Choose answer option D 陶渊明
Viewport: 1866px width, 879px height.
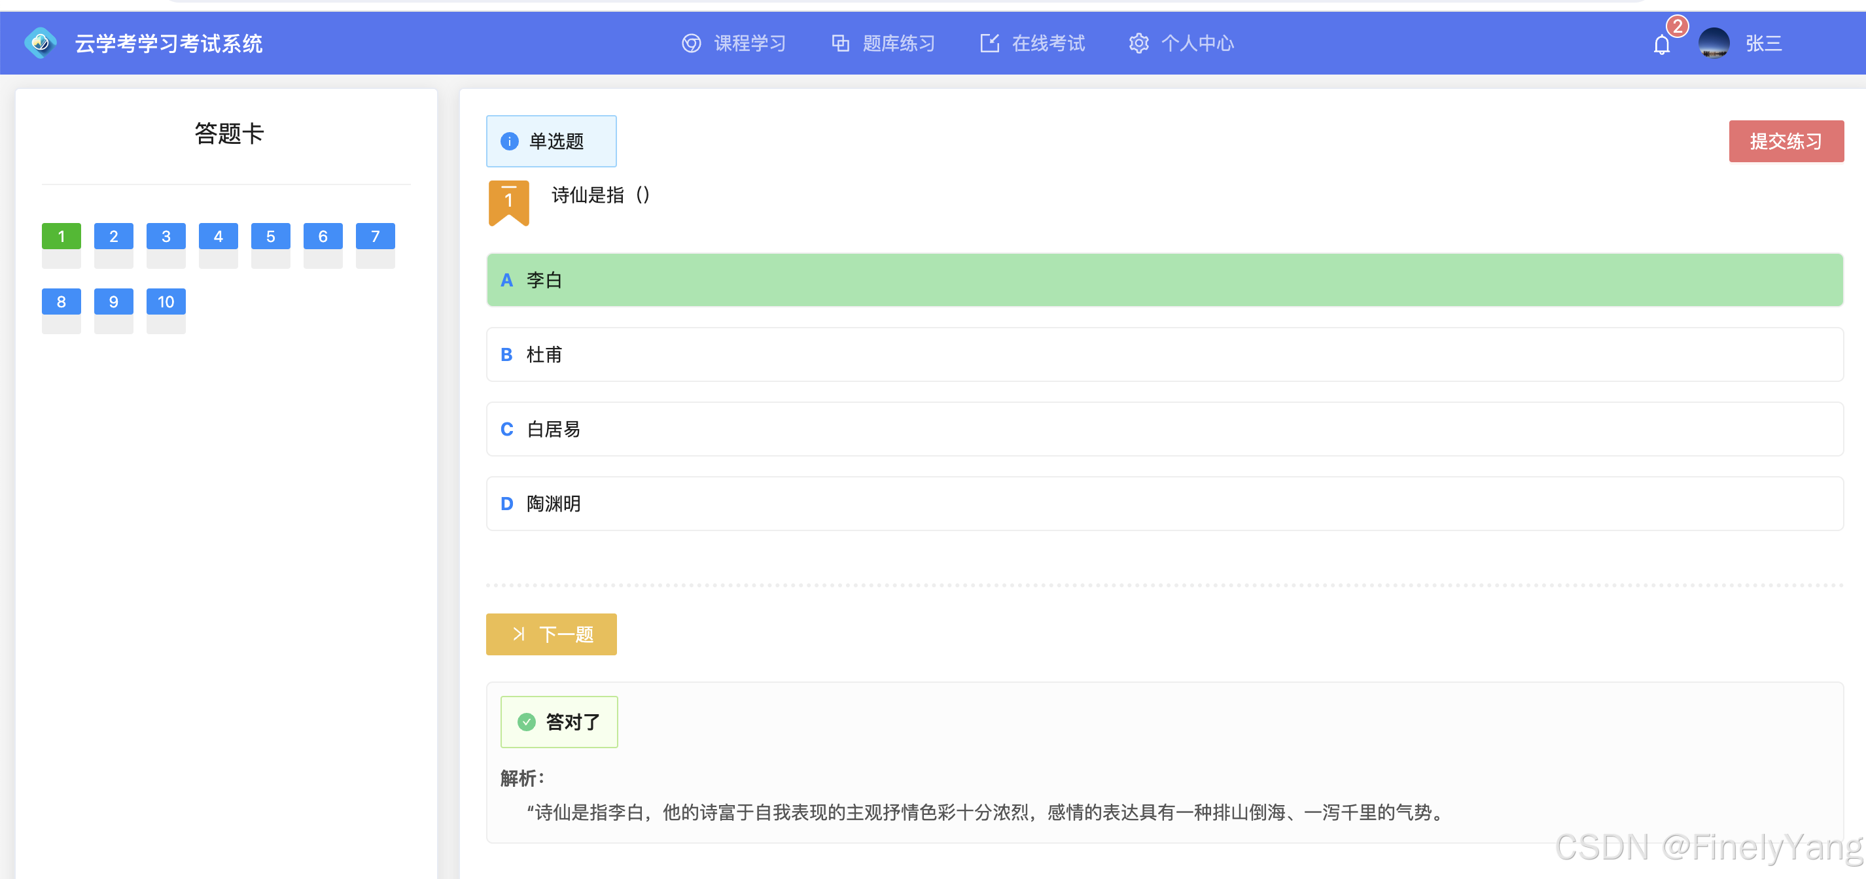[x=1164, y=504]
